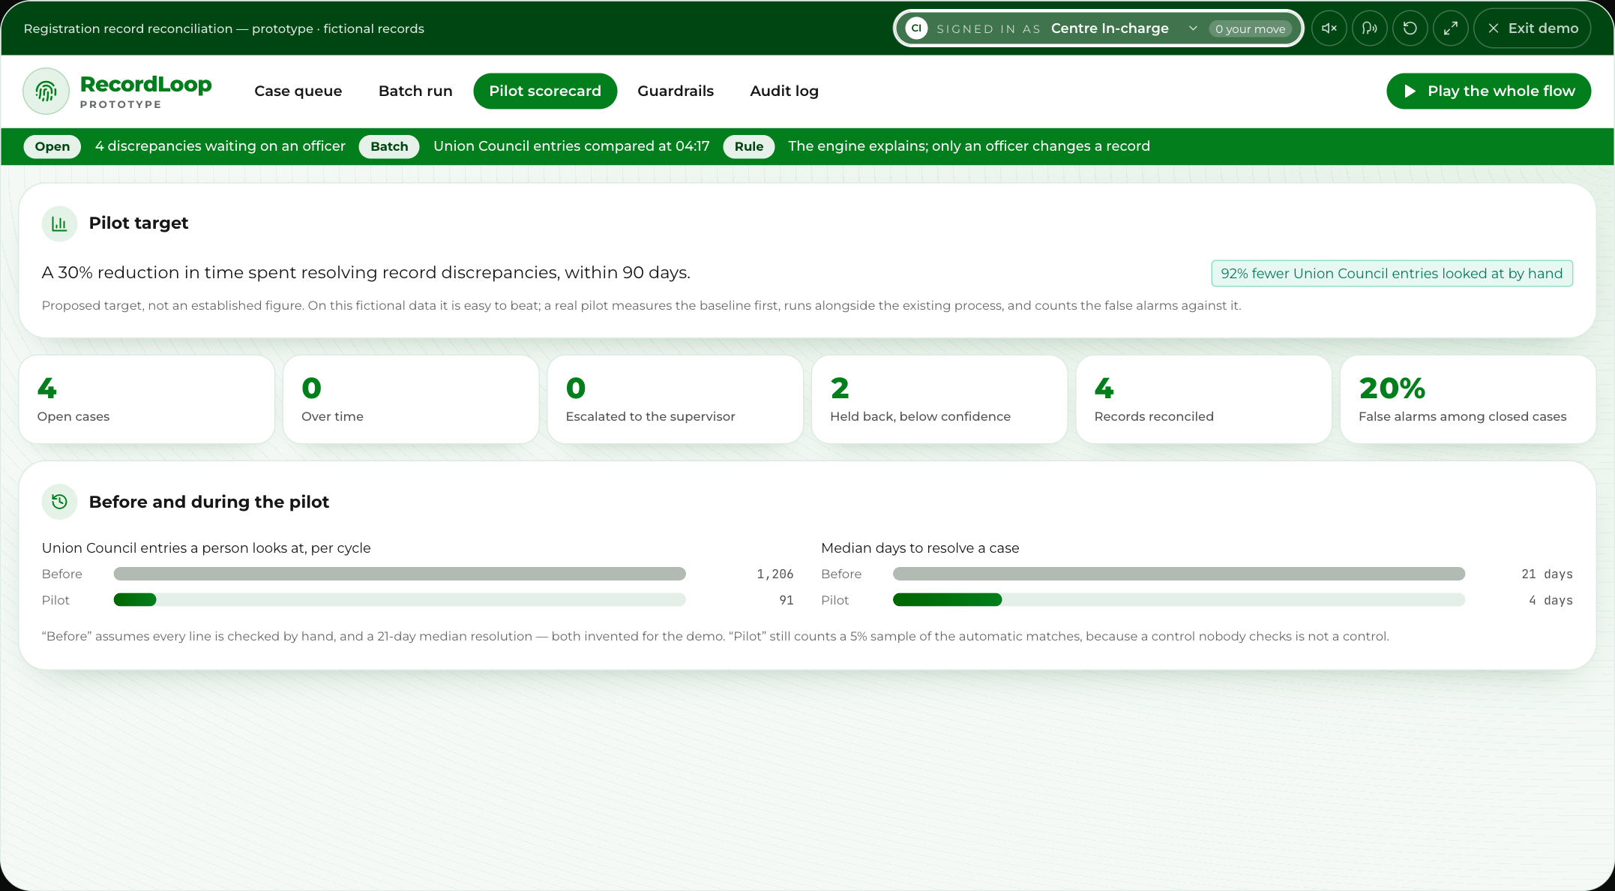Click 'Median days to resolve a case' label

click(x=920, y=548)
